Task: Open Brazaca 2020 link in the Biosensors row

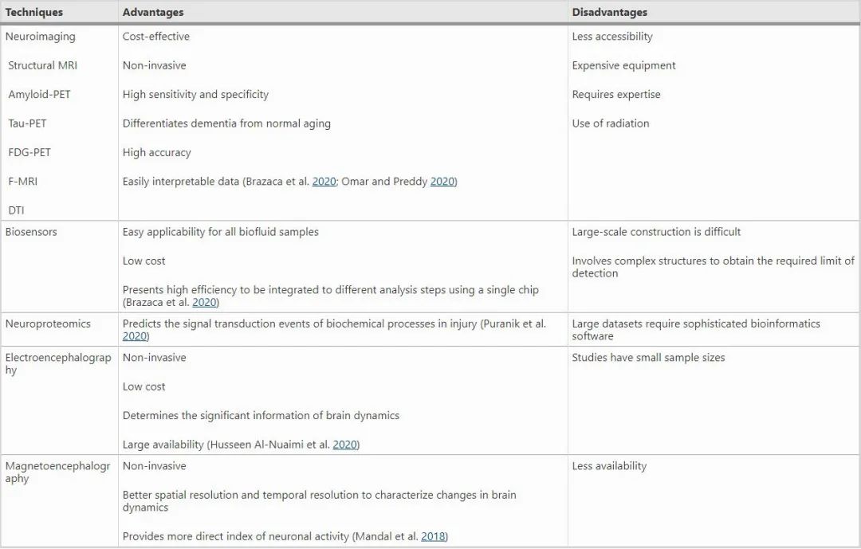Action: click(203, 303)
